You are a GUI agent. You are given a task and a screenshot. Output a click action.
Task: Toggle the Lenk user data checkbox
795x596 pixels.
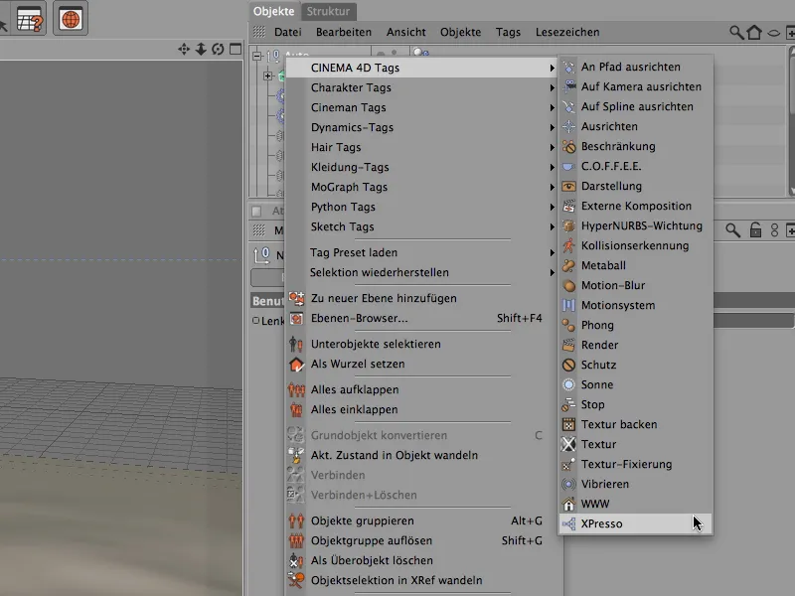pos(256,320)
